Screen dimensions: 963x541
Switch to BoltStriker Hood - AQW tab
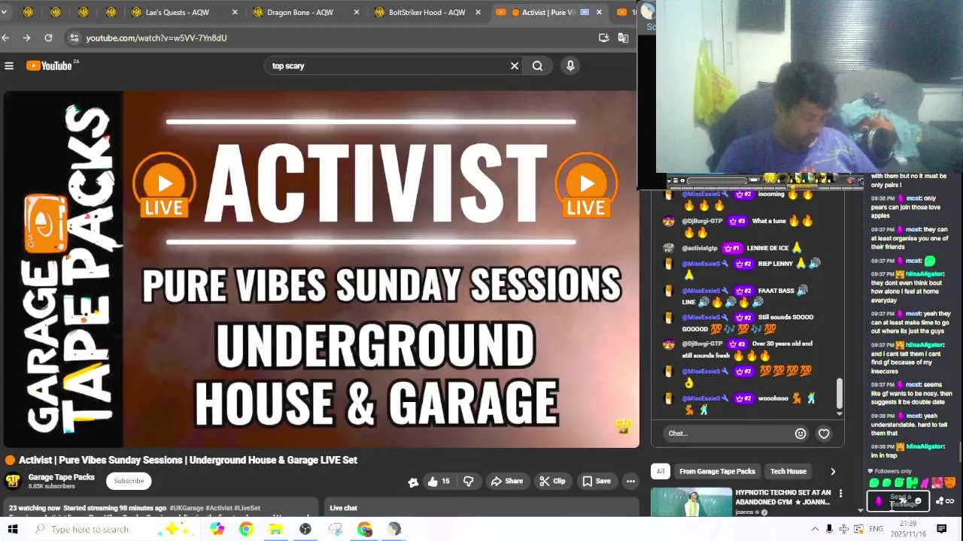click(427, 12)
